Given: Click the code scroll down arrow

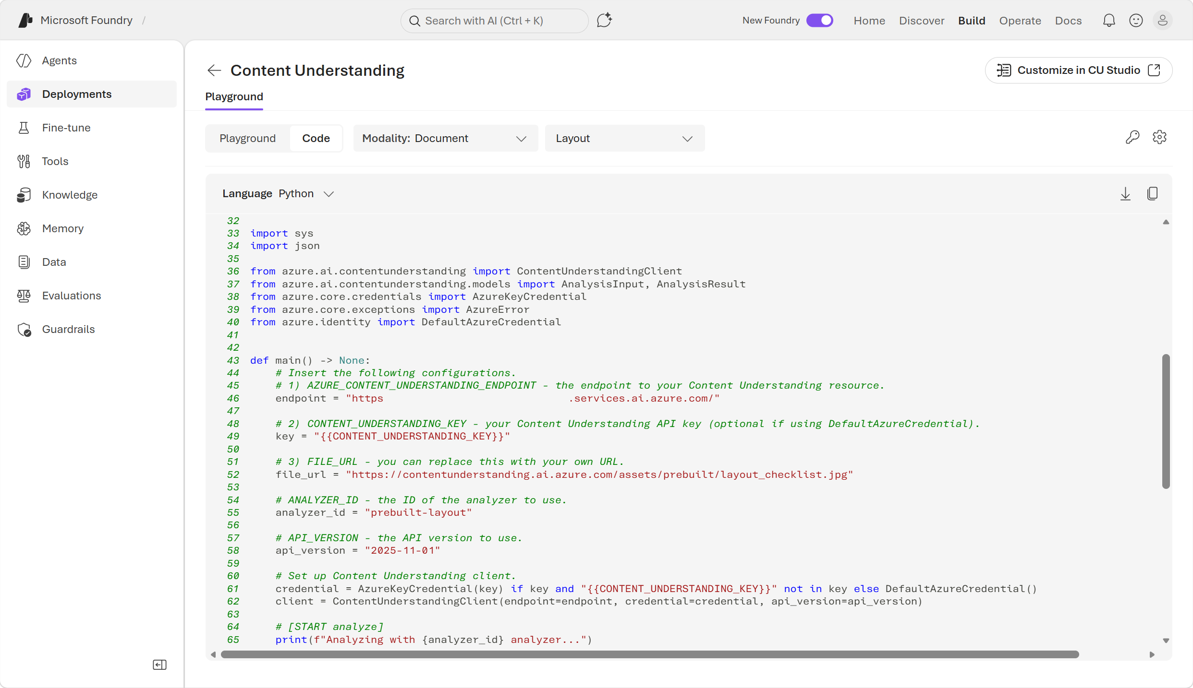Looking at the screenshot, I should 1166,641.
